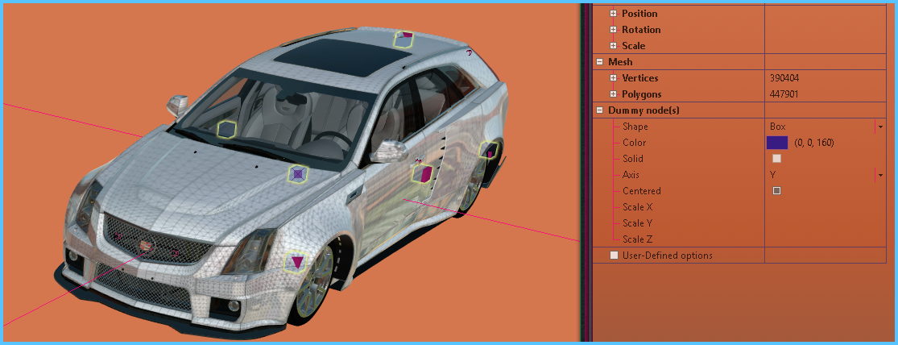The height and width of the screenshot is (345, 898).
Task: Open the blue Color swatch
Action: coord(776,143)
